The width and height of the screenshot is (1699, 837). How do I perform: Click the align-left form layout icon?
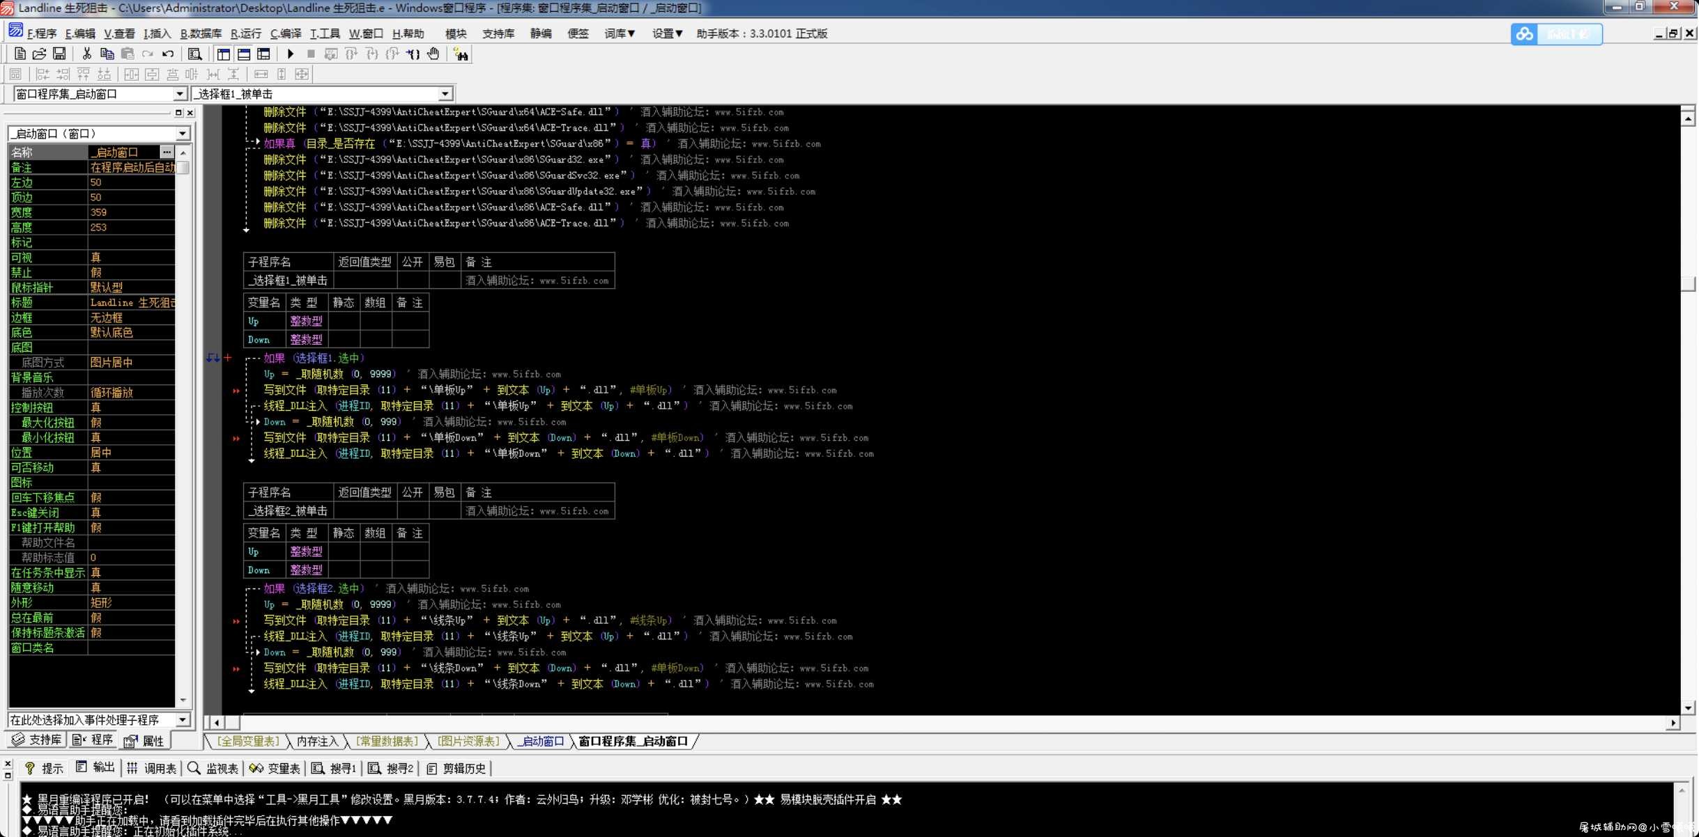coord(43,74)
